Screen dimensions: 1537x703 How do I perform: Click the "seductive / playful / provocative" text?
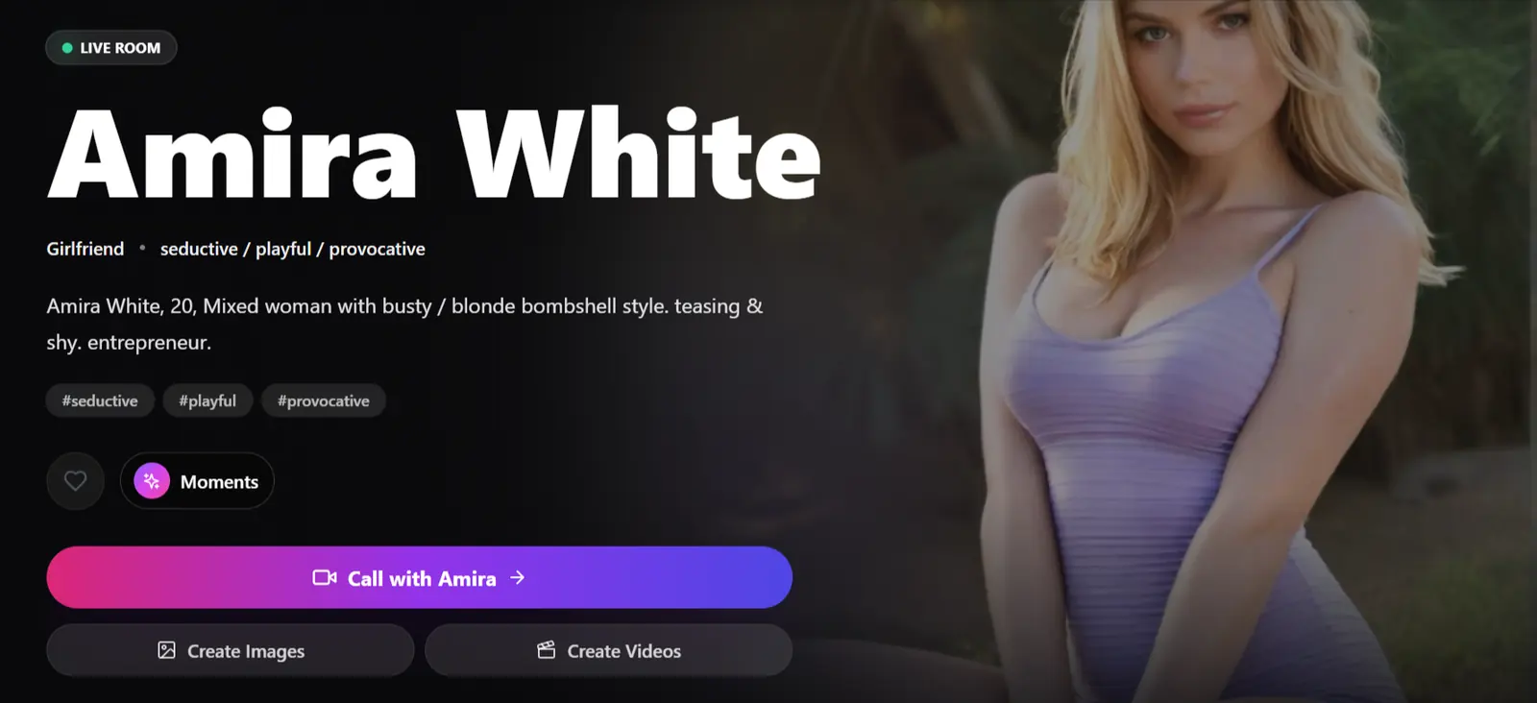click(293, 249)
